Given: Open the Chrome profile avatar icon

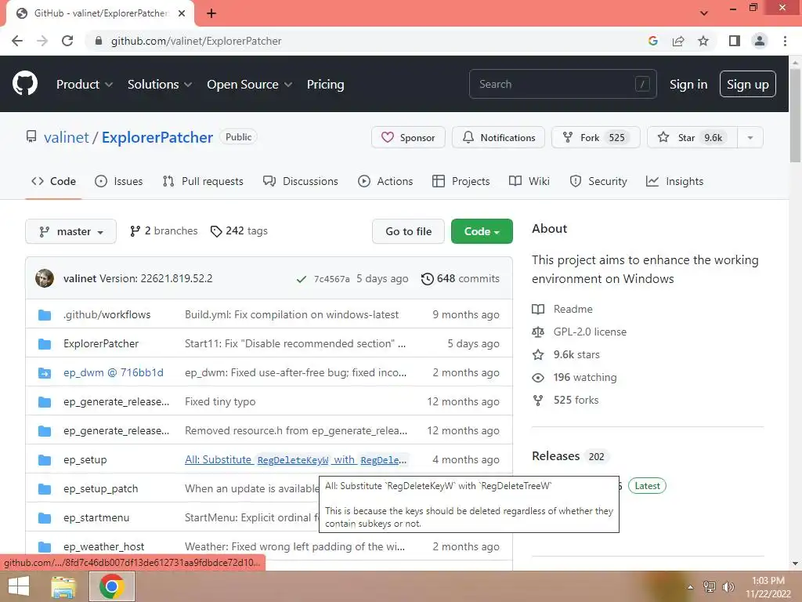Looking at the screenshot, I should 760,41.
